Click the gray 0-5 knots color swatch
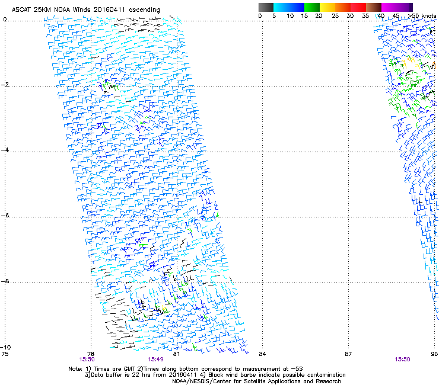The width and height of the screenshot is (439, 385). point(266,7)
